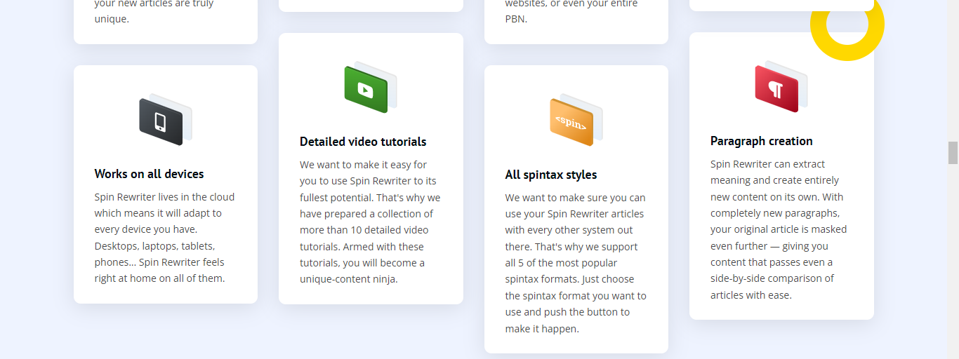Click the 'Spin Rewriter can extract meaning' paragraph
The height and width of the screenshot is (359, 959).
point(779,229)
